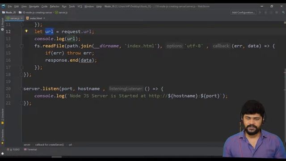The height and width of the screenshot is (161, 286).
Task: Click the 10-node-js-creating-server folder breadcrumb
Action: point(35,13)
